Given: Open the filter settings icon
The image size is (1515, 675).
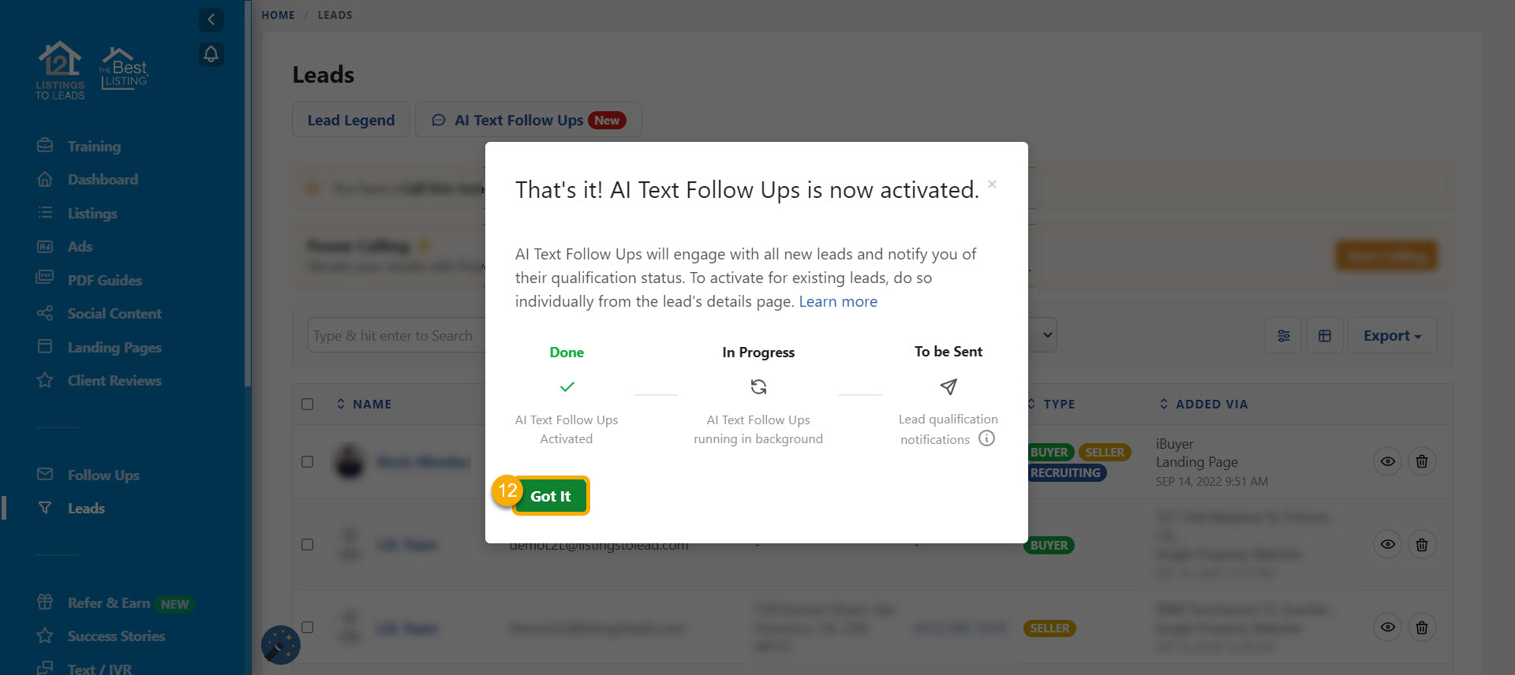Looking at the screenshot, I should click(x=1283, y=336).
